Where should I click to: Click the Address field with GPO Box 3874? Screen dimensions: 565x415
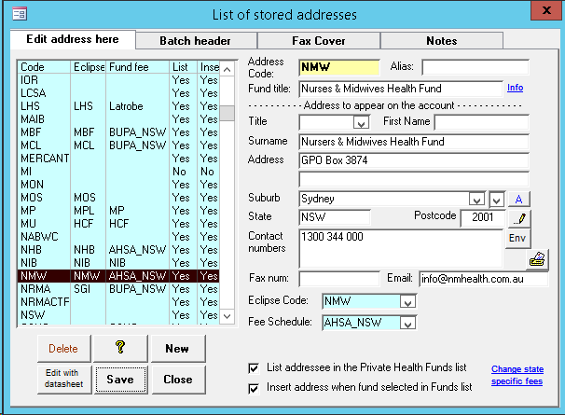(414, 160)
